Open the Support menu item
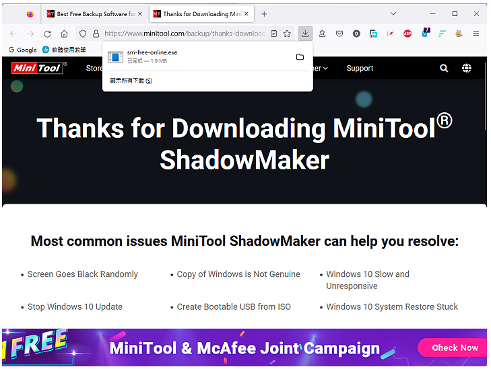The height and width of the screenshot is (369, 491). point(360,68)
